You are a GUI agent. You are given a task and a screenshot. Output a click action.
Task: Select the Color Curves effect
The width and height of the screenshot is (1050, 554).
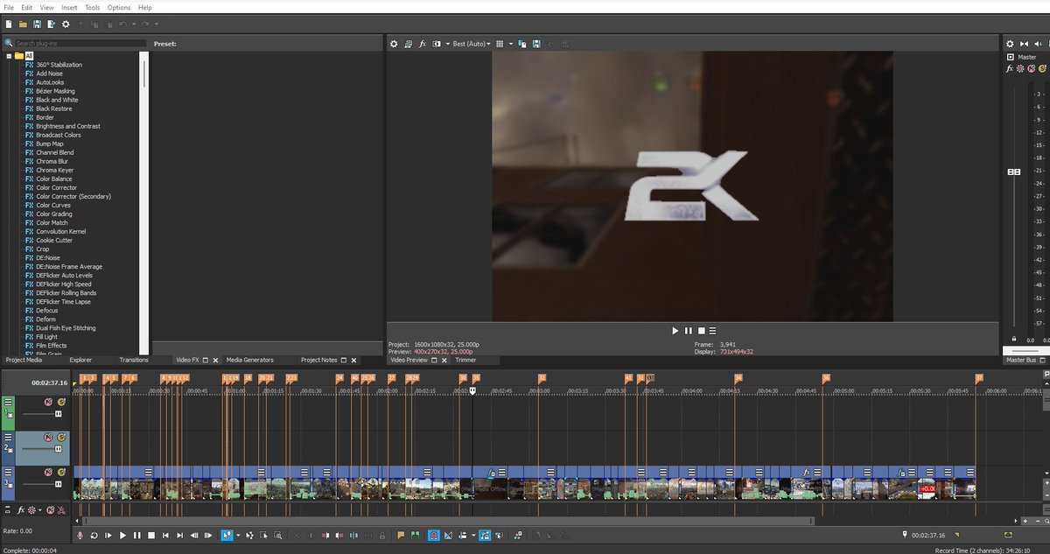(x=53, y=205)
